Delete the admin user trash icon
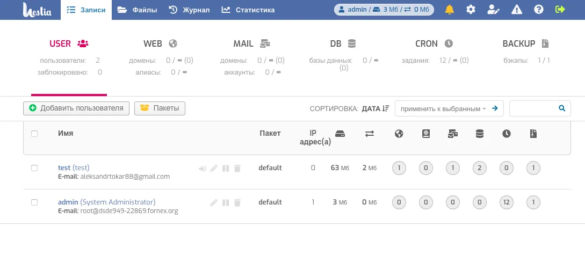Image resolution: width=585 pixels, height=270 pixels. point(237,203)
